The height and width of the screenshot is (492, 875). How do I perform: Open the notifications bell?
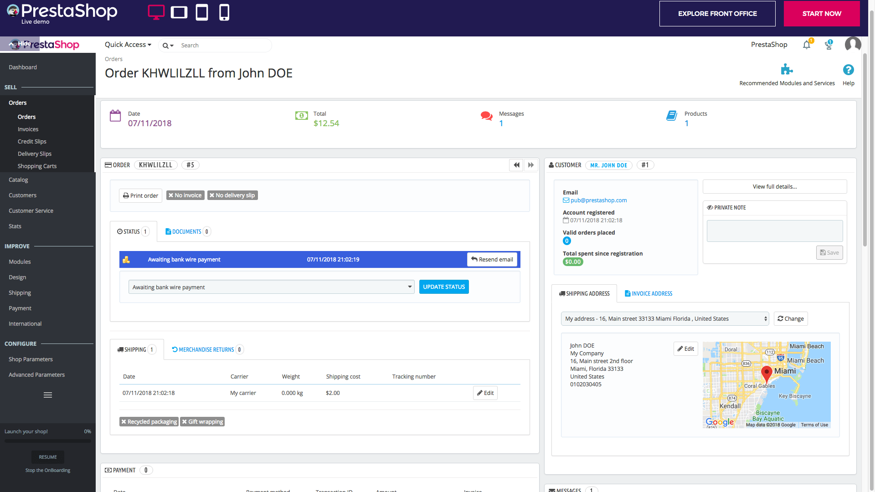pos(807,45)
